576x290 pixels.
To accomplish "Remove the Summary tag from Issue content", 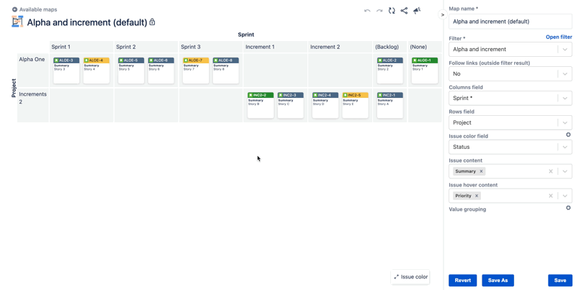I will 481,171.
